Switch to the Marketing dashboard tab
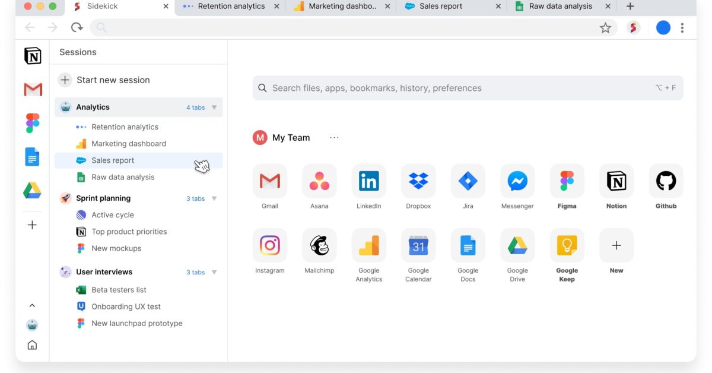This screenshot has height=373, width=712. click(x=341, y=7)
